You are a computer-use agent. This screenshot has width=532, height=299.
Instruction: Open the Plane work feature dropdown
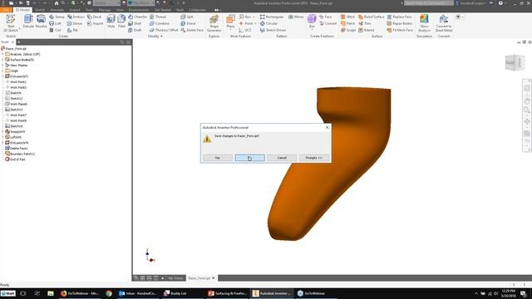[x=230, y=30]
